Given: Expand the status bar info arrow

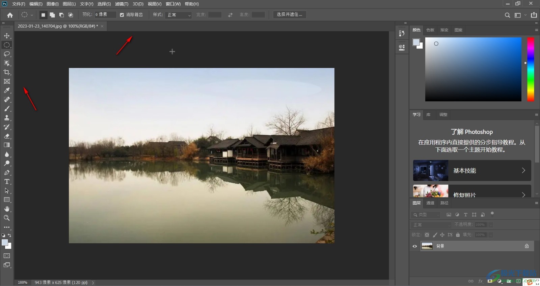Looking at the screenshot, I should 93,283.
